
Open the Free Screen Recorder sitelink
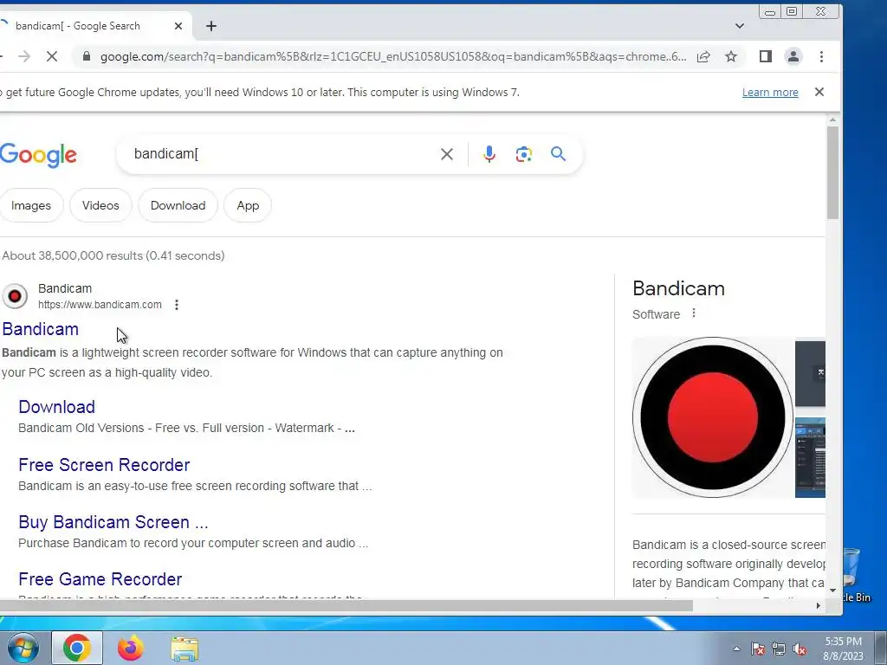coord(104,465)
